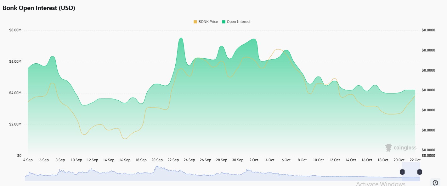The height and width of the screenshot is (186, 447).
Task: Click the 24 Sep date label
Action: coord(189,160)
